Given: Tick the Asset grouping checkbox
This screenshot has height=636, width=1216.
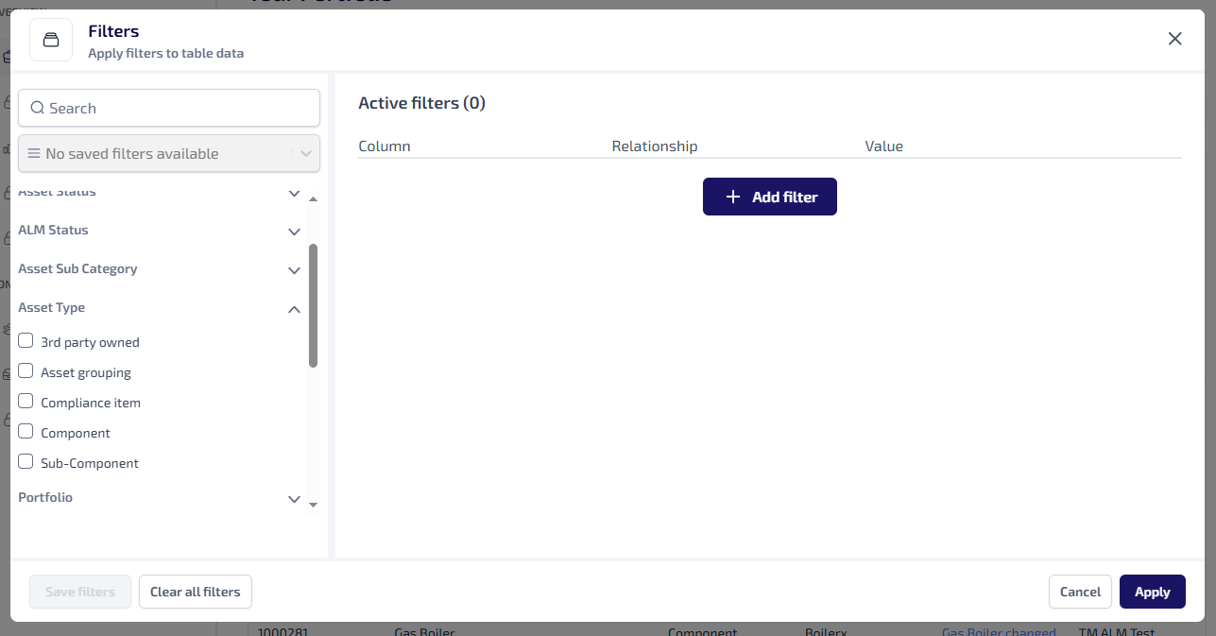Looking at the screenshot, I should point(26,371).
